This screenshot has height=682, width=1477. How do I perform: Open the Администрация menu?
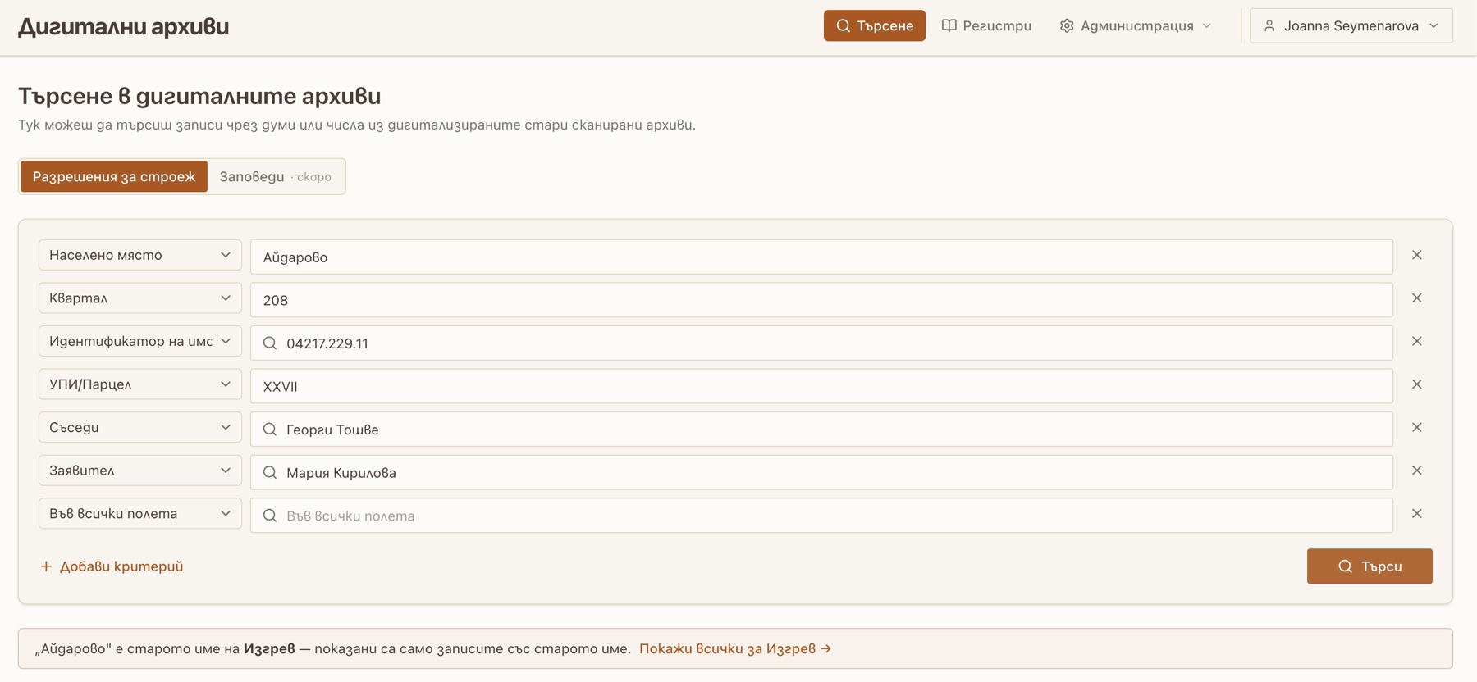pos(1136,26)
